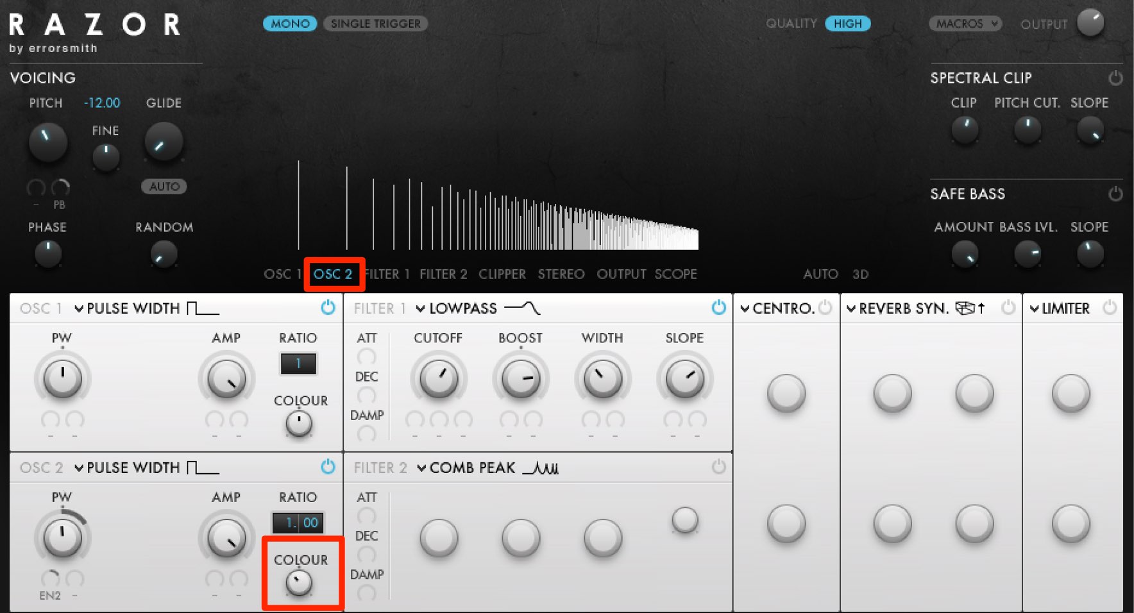The width and height of the screenshot is (1134, 613).
Task: Click the Filter 1 Width knob
Action: click(x=603, y=378)
